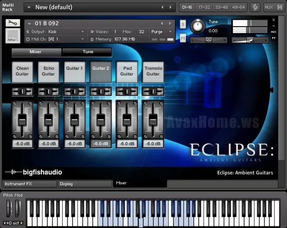This screenshot has height=228, width=287.
Task: Open the Output Kick dropdown
Action: pos(55,32)
